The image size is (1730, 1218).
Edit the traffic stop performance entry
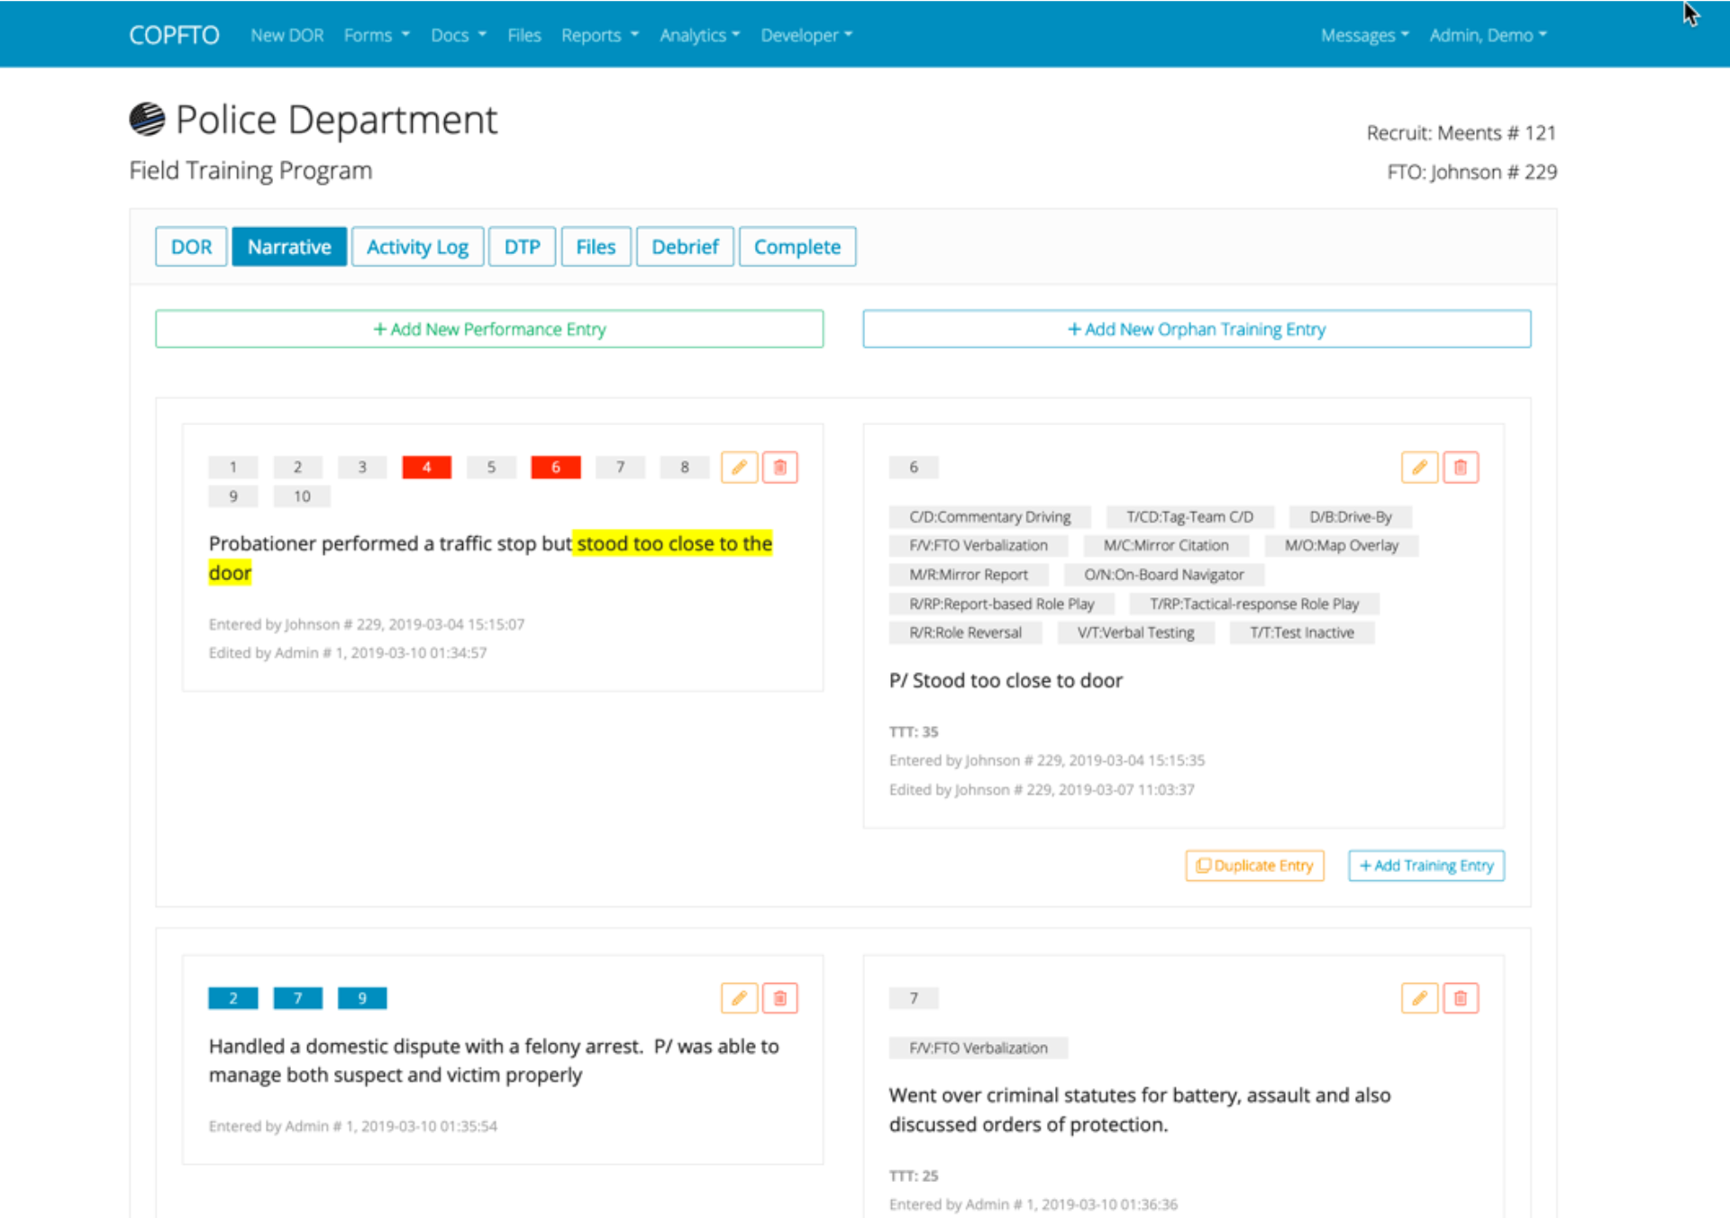pos(739,467)
